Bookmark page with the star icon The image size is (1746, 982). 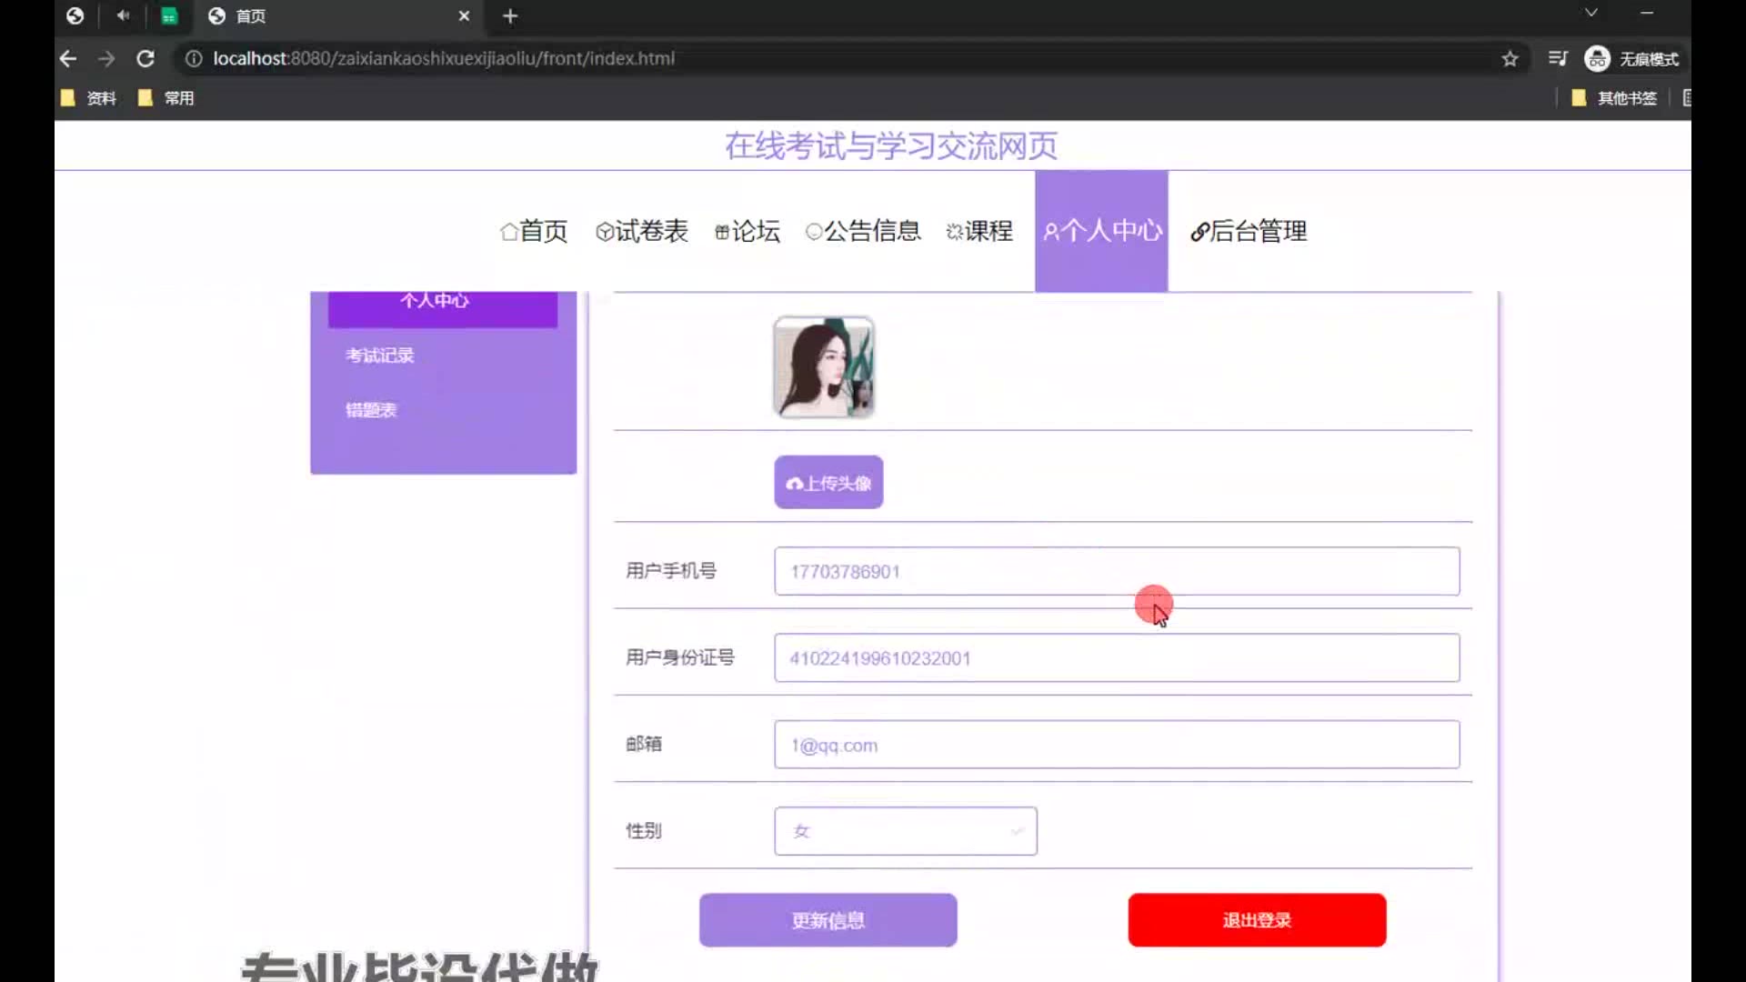click(1510, 59)
